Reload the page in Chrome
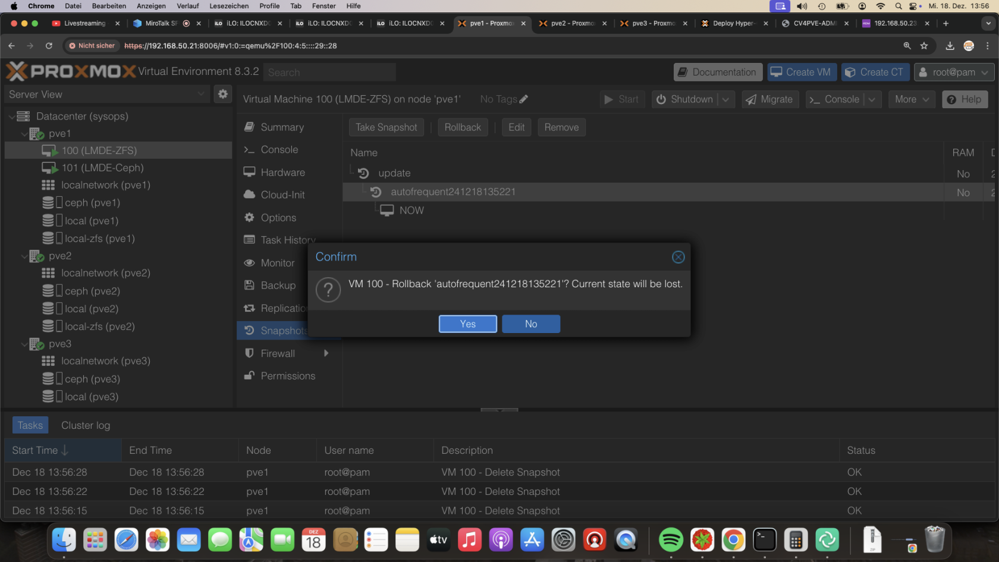This screenshot has width=999, height=562. [49, 46]
